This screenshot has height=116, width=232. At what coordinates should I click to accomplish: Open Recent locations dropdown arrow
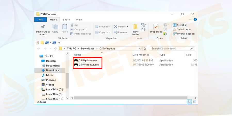50,48
